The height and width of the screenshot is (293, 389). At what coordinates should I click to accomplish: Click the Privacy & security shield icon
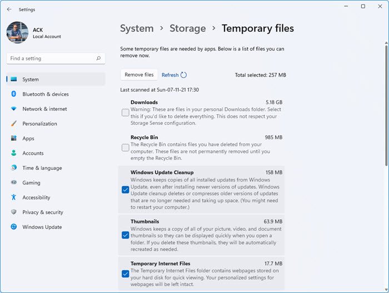(x=14, y=212)
